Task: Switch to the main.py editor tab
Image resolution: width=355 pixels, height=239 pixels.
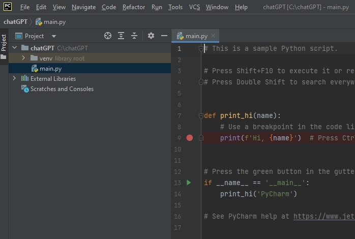Action: coord(196,36)
